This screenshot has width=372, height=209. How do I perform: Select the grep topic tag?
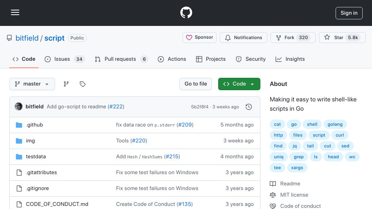click(299, 157)
